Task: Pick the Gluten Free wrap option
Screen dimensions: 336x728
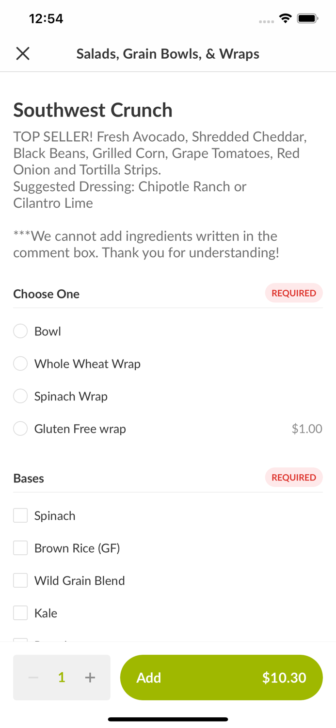Action: point(20,429)
